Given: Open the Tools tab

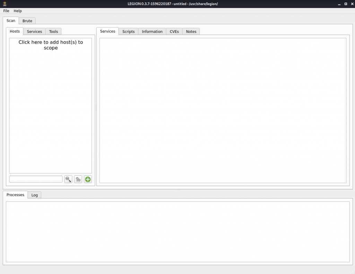Looking at the screenshot, I should coord(53,32).
